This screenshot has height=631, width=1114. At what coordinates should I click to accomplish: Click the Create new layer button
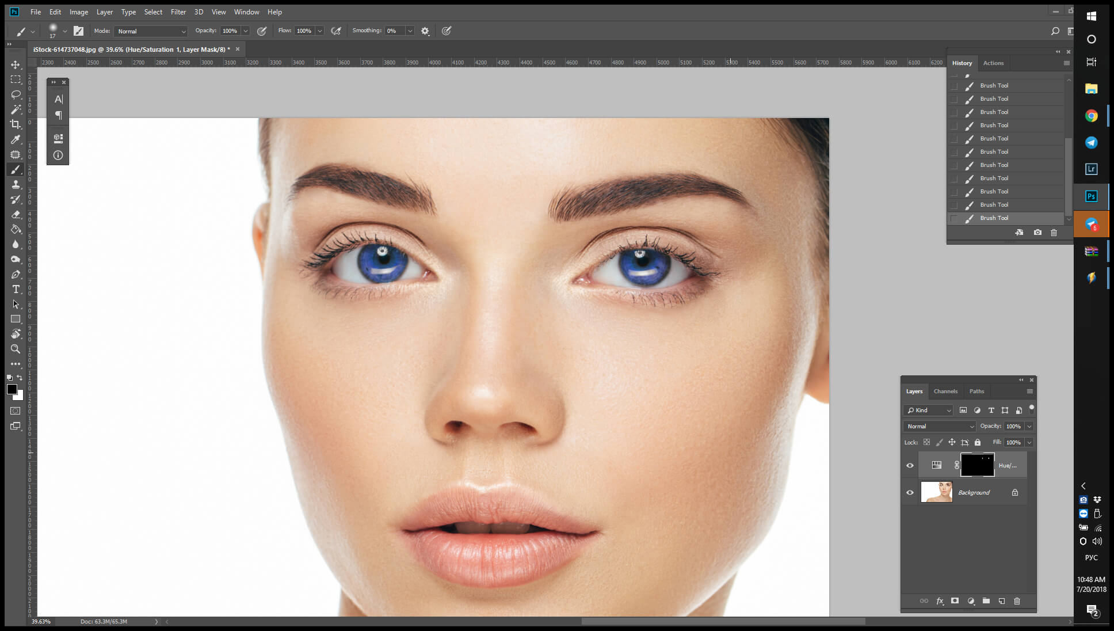pyautogui.click(x=1002, y=601)
